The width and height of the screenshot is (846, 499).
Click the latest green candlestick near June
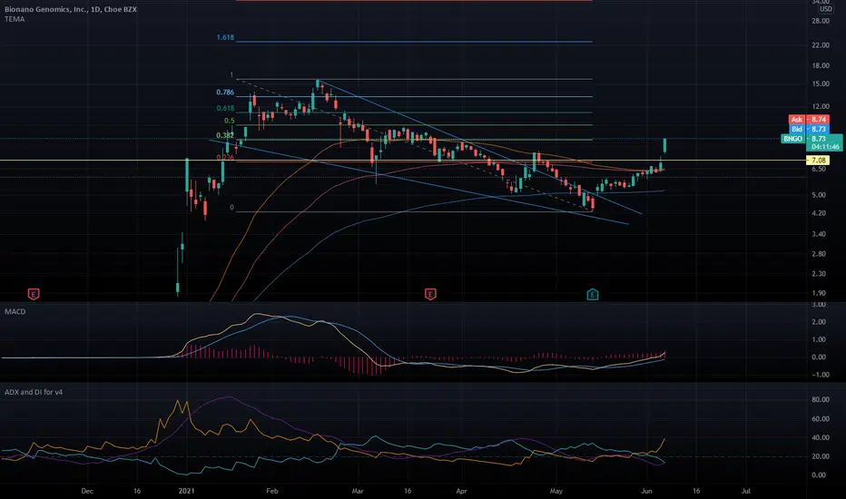(665, 145)
